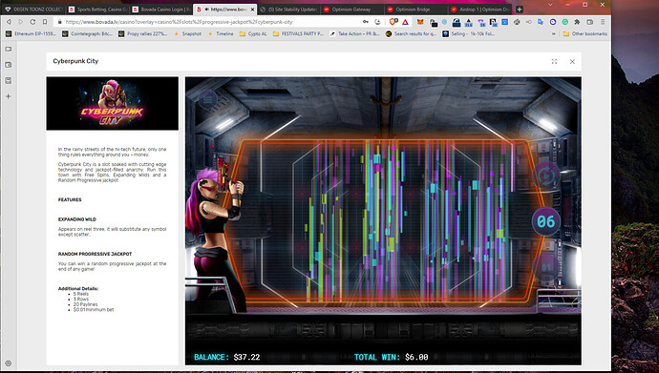The height and width of the screenshot is (373, 659).
Task: Click the RANDOM PROGRESSIVE JACKPOT heading
Action: 95,254
